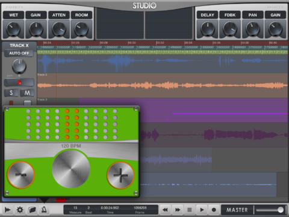Image resolution: width=289 pixels, height=217 pixels.
Task: Click the 120 BPM tempo readout
Action: tap(71, 146)
